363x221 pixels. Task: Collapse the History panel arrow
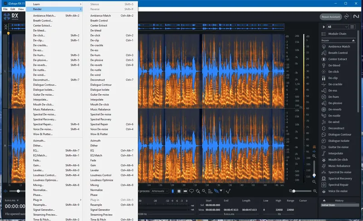click(x=323, y=200)
